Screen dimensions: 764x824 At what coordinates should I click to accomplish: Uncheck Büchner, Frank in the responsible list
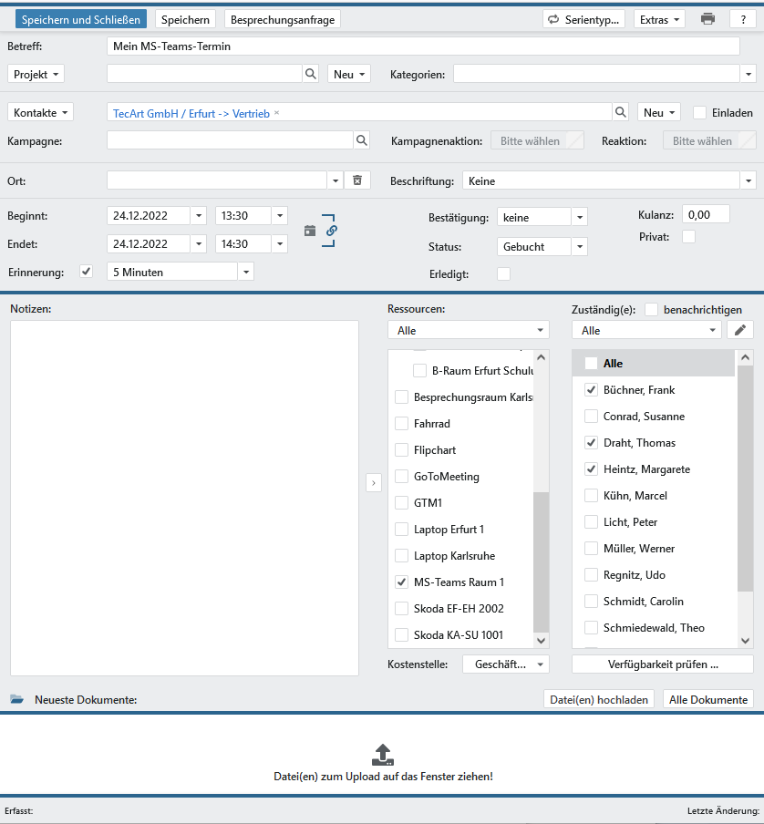coord(592,390)
